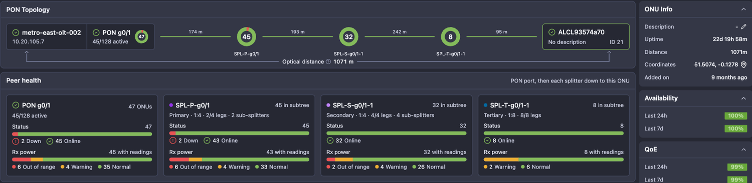Click the "47 ONUs" count in the PON g0/1 card
This screenshot has height=183, width=752.
click(140, 106)
